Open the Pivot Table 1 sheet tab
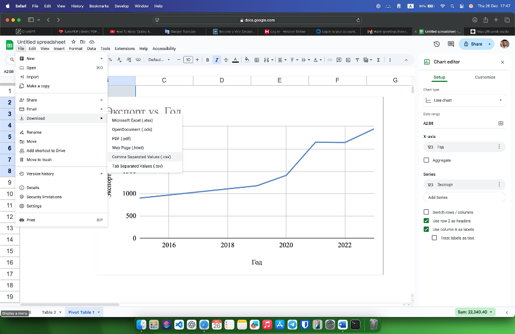The width and height of the screenshot is (515, 334). 81,313
